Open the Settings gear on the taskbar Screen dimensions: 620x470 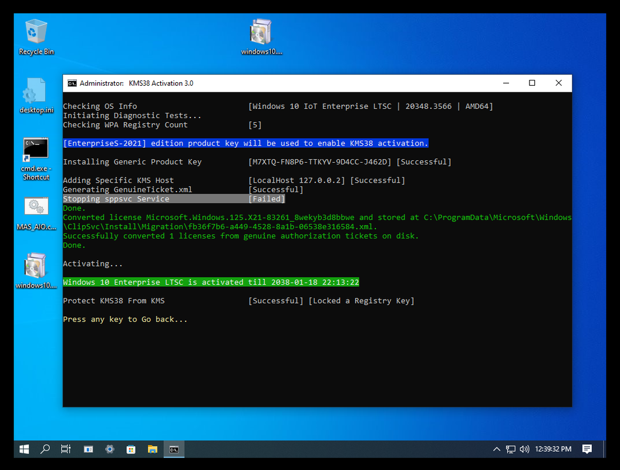click(x=110, y=449)
